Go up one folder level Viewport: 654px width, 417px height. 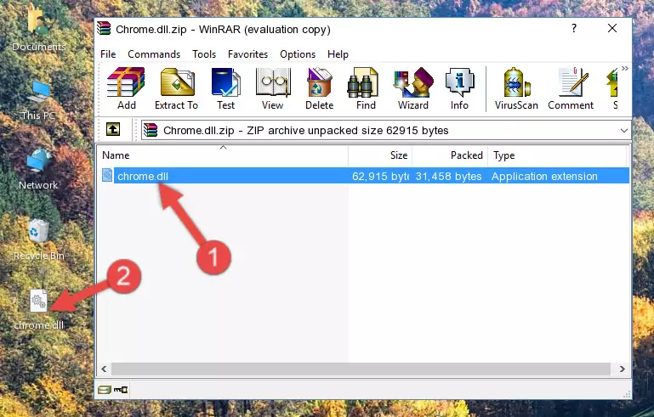tap(113, 130)
